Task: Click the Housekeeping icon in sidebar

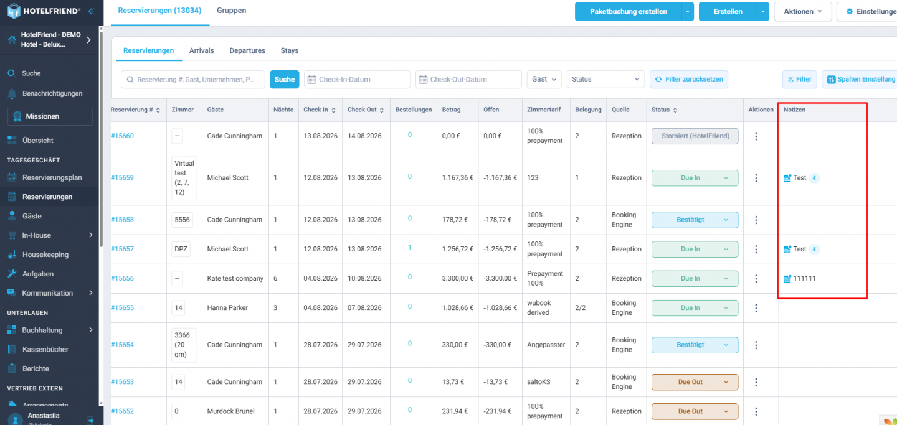Action: (12, 255)
